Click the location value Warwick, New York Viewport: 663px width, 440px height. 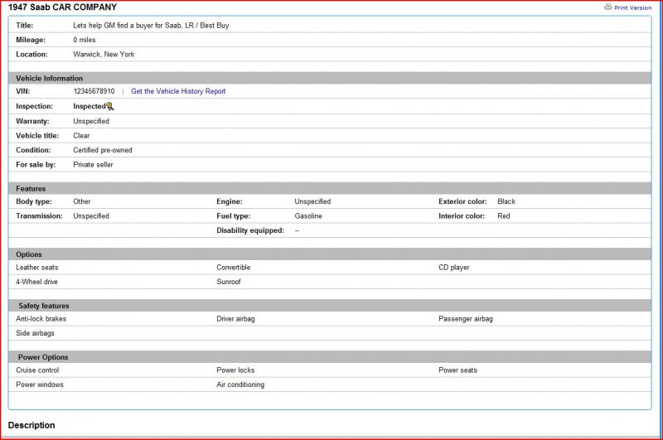pos(104,55)
